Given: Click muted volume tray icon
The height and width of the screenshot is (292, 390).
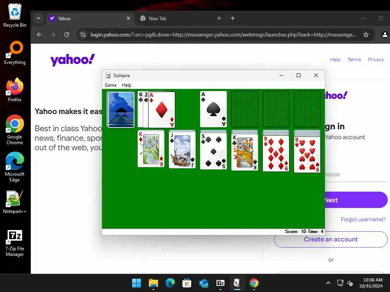Looking at the screenshot, I should pos(350,283).
